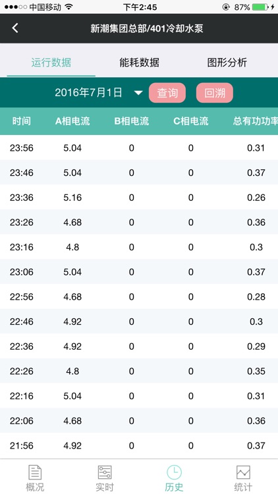Select the 22:16 time cell
This screenshot has height=494, width=278.
click(22, 396)
